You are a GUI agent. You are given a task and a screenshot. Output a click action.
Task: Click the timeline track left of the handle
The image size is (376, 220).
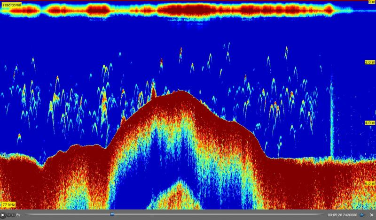pos(66,214)
